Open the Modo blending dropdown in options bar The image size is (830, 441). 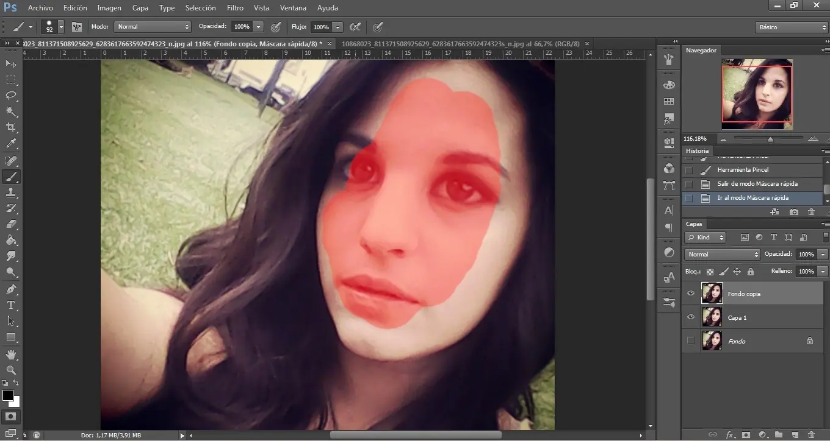tap(153, 27)
